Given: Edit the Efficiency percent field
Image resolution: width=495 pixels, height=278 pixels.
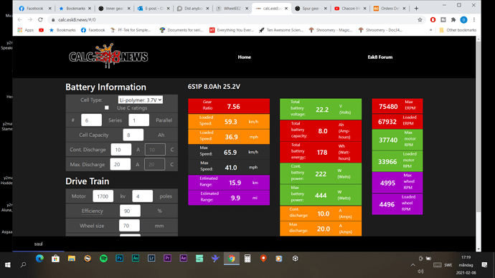Looking at the screenshot, I should point(130,211).
